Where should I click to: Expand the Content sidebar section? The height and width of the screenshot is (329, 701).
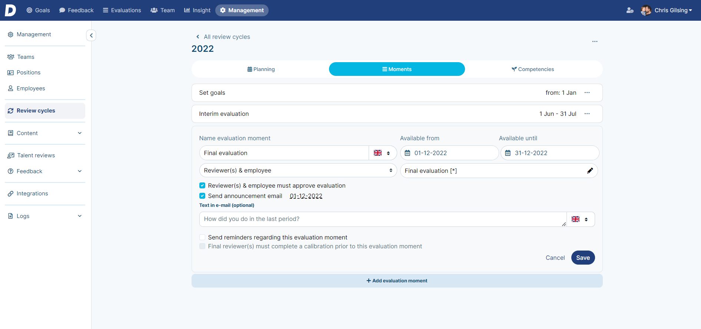(x=45, y=133)
